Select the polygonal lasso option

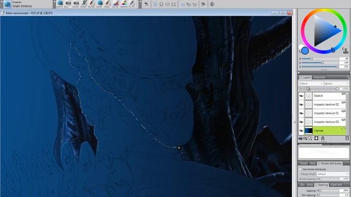[161, 4]
